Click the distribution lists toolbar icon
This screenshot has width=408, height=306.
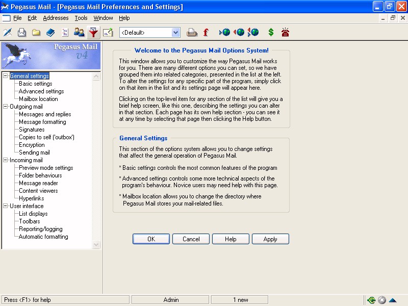pos(65,33)
